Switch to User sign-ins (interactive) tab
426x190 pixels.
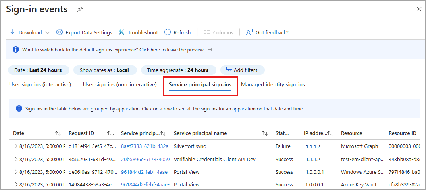coord(40,85)
